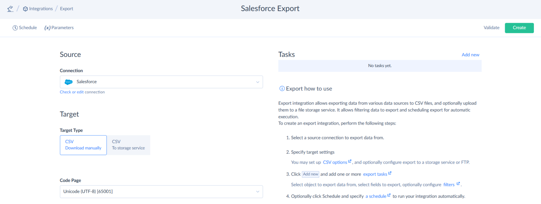
Task: Click the Parameters (x) icon
Action: click(47, 28)
